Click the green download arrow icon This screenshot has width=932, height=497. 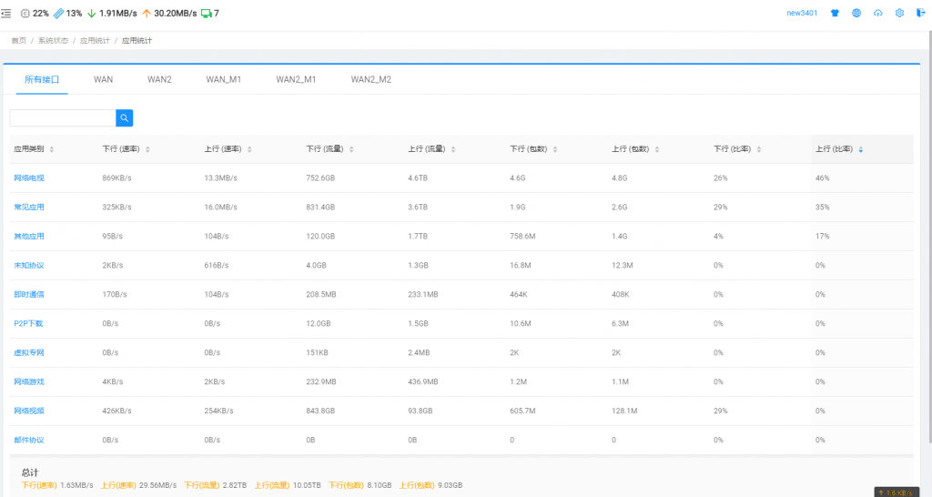92,13
